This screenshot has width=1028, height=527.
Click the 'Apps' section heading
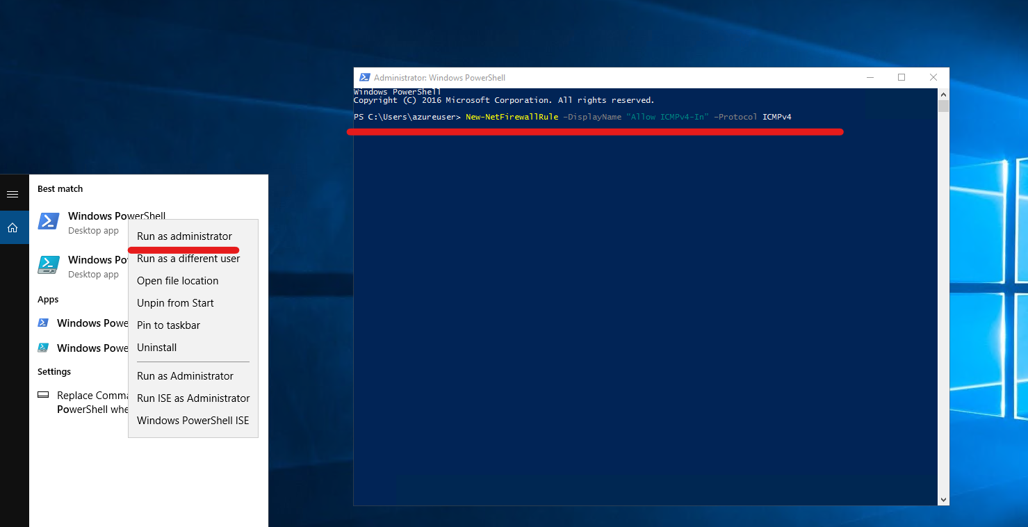pyautogui.click(x=48, y=300)
